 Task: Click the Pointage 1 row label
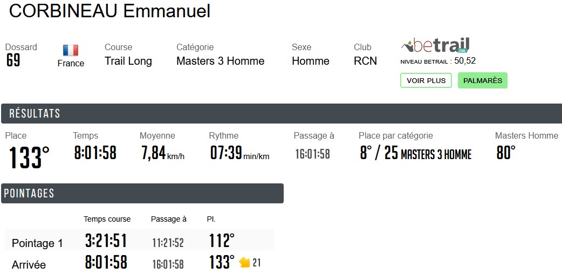[37, 243]
